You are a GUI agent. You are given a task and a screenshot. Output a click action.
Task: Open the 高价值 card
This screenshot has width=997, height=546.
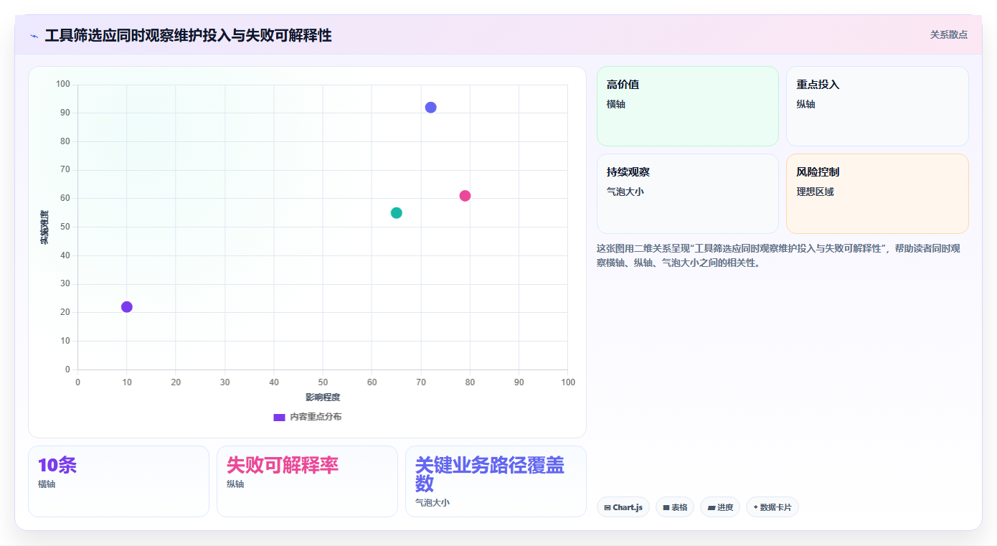687,106
